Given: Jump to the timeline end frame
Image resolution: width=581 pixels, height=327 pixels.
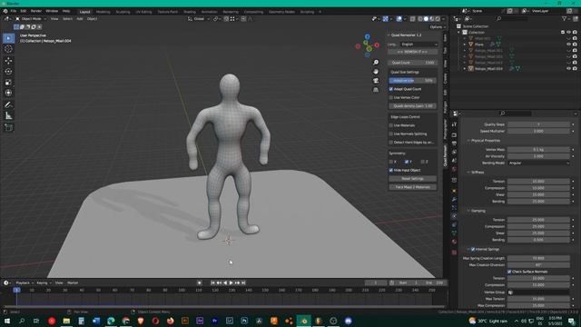Looking at the screenshot, I should point(243,282).
